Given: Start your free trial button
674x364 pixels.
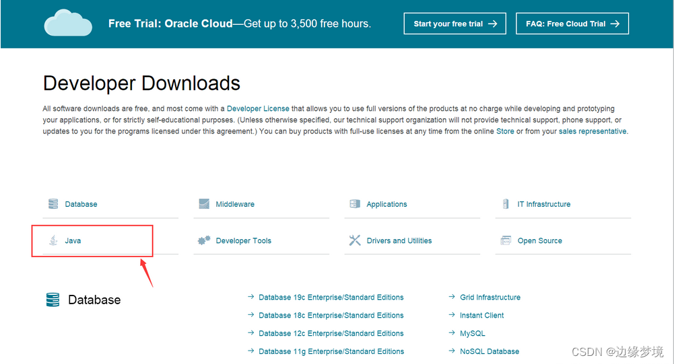Looking at the screenshot, I should click(x=454, y=24).
